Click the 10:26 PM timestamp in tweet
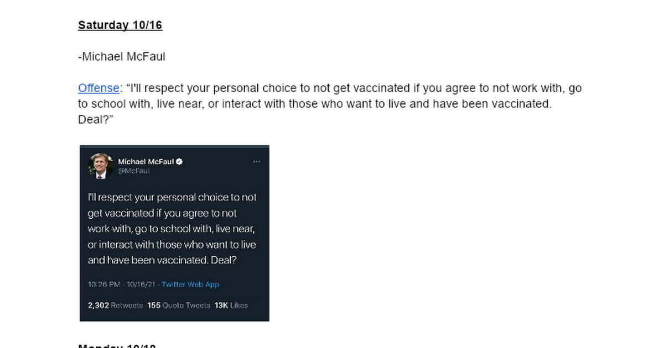664x348 pixels. [104, 284]
